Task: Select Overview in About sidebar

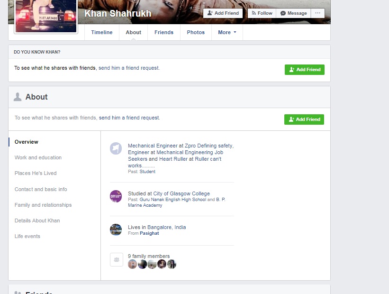Action: pos(27,142)
